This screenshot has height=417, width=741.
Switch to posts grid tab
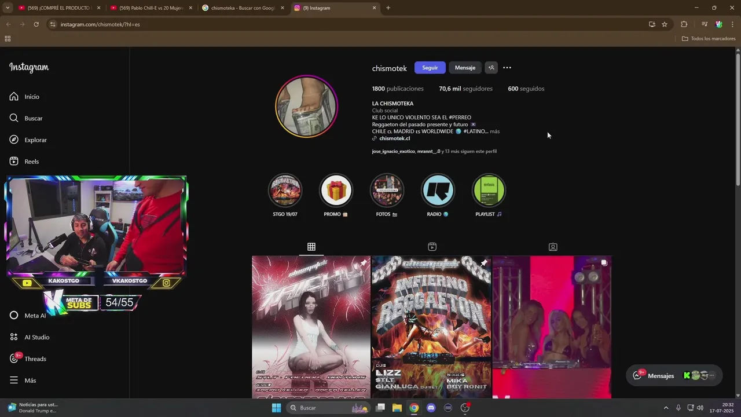[311, 247]
